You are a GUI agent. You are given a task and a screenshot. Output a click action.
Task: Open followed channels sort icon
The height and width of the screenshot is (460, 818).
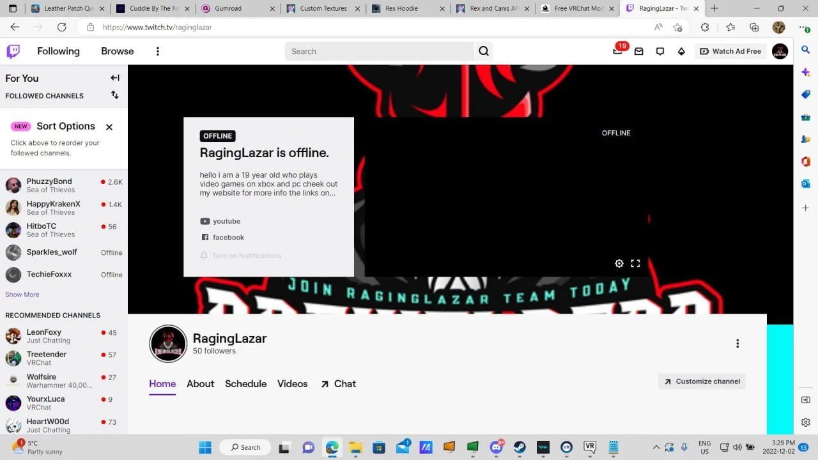pyautogui.click(x=115, y=95)
